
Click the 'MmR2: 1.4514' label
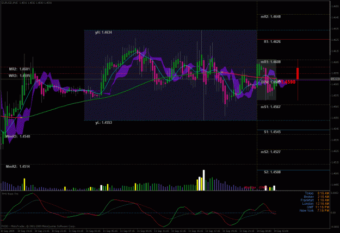[x=18, y=167]
